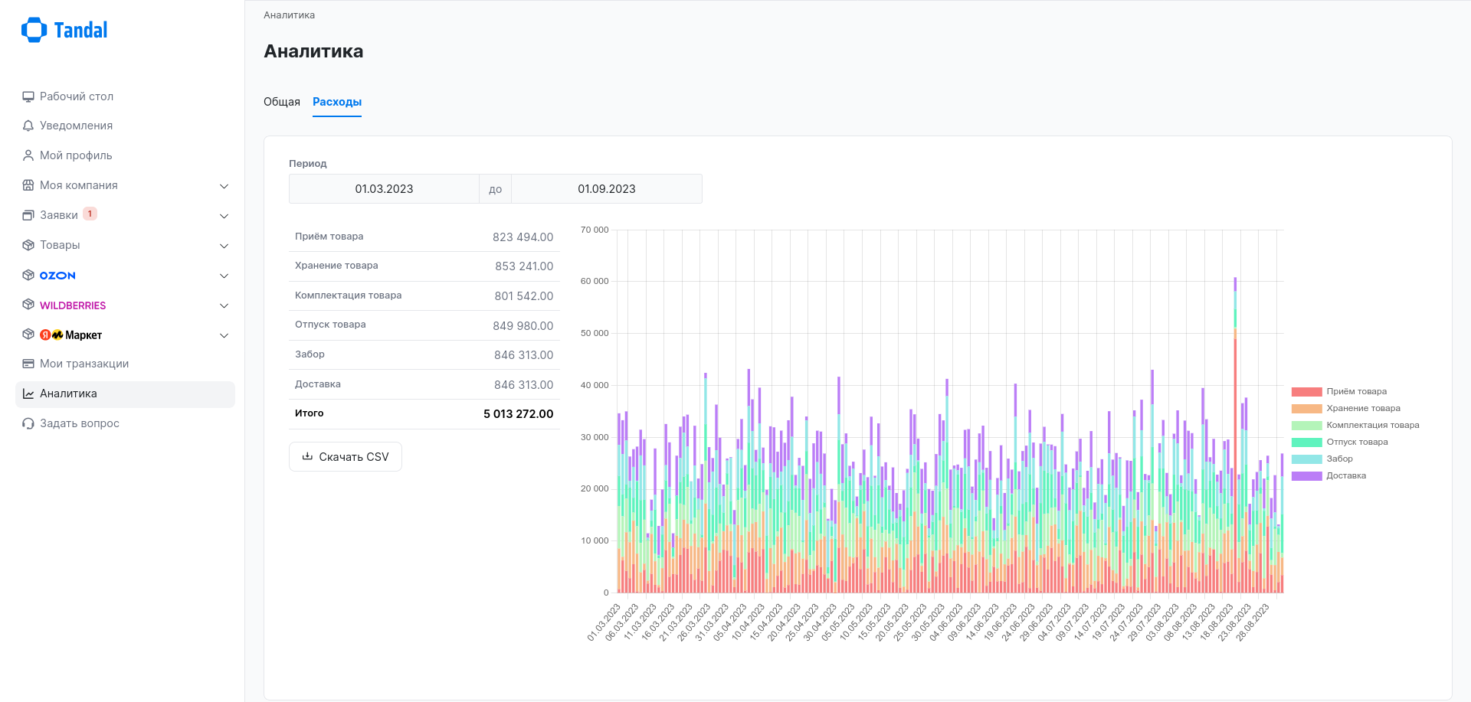The image size is (1471, 702).
Task: Expand the Товары submenu chevron
Action: (x=224, y=246)
